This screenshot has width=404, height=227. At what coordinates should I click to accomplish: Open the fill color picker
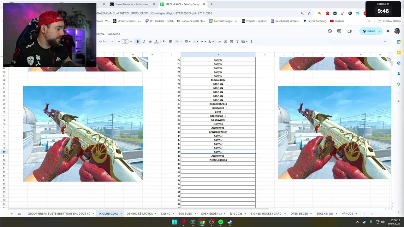coord(164,42)
